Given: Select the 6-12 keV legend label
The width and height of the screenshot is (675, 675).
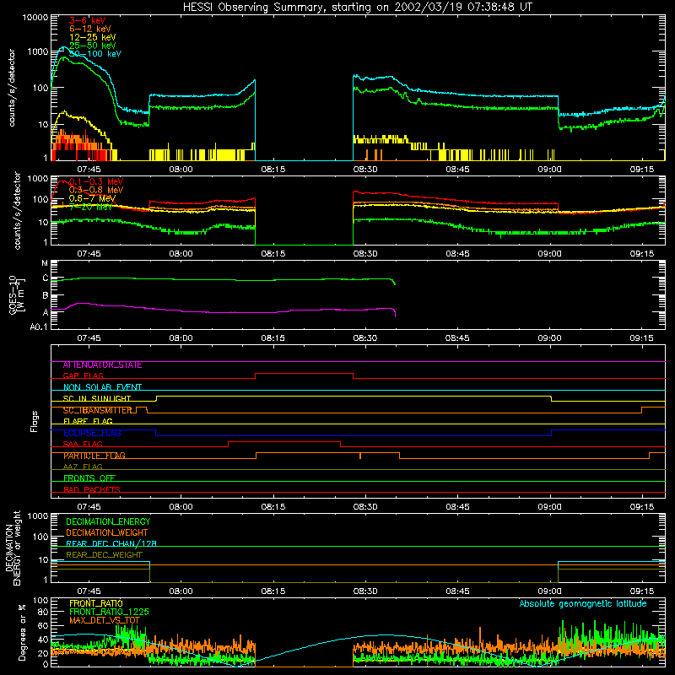Looking at the screenshot, I should [x=89, y=29].
